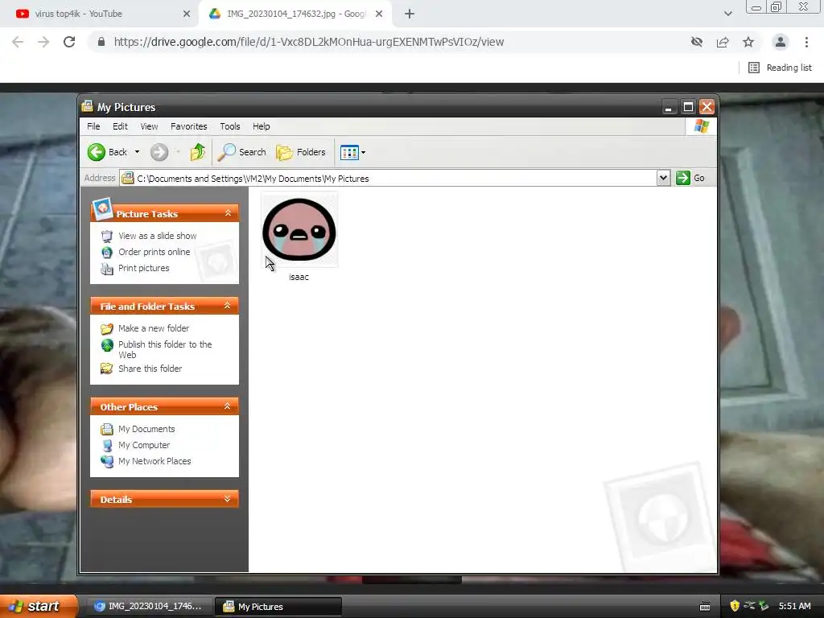Screen dimensions: 824x618
Task: Open the Reading list
Action: (780, 68)
